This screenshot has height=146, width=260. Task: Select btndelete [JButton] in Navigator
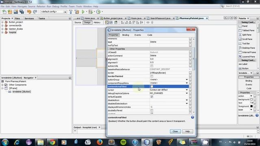pos(22,92)
